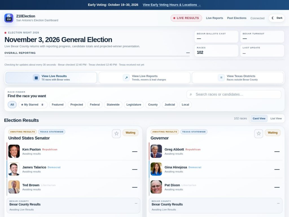Open James Talarico's photo
Screen dimensions: 289x217
point(14,169)
